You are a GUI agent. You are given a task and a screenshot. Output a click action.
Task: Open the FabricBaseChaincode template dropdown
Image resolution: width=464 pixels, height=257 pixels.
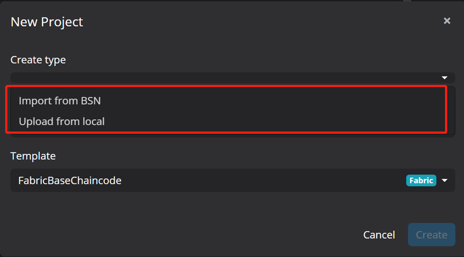[x=233, y=180]
